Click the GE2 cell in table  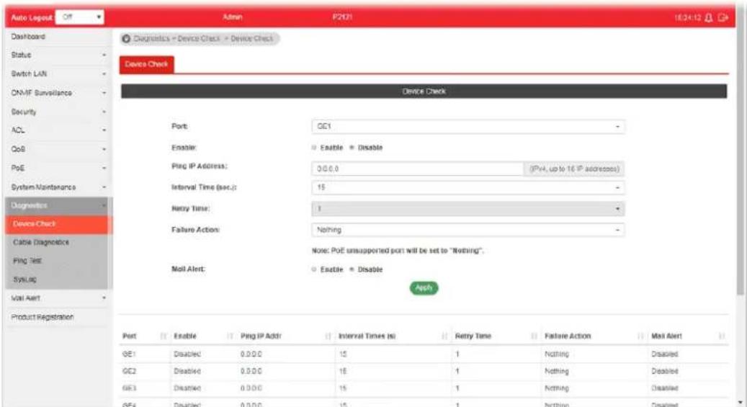(x=129, y=371)
